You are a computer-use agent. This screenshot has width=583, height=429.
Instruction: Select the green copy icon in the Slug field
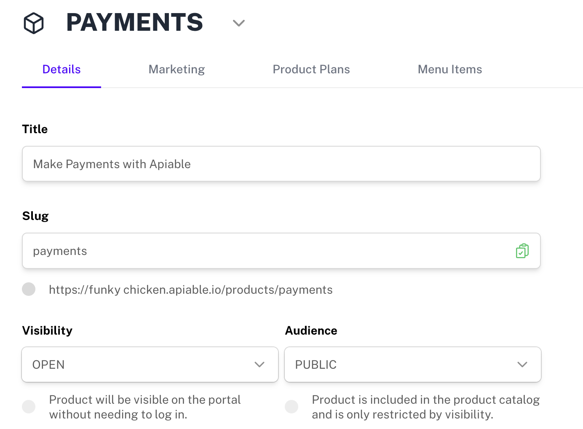click(x=522, y=251)
